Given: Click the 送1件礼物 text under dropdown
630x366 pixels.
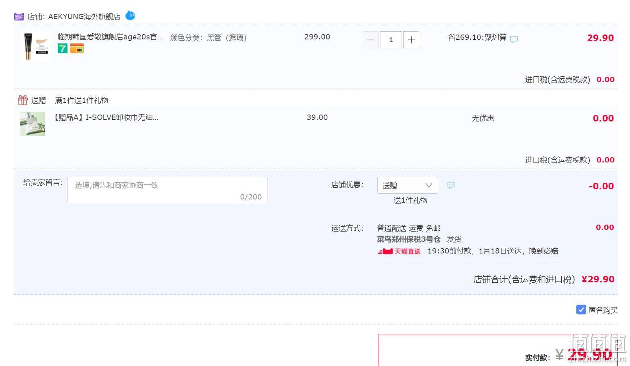Looking at the screenshot, I should (410, 200).
